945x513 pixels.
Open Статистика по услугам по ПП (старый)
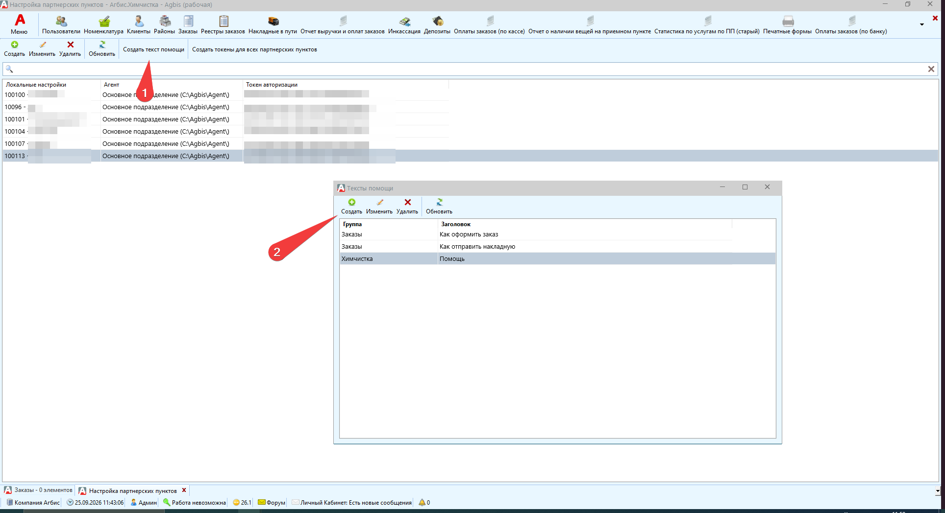(x=707, y=24)
